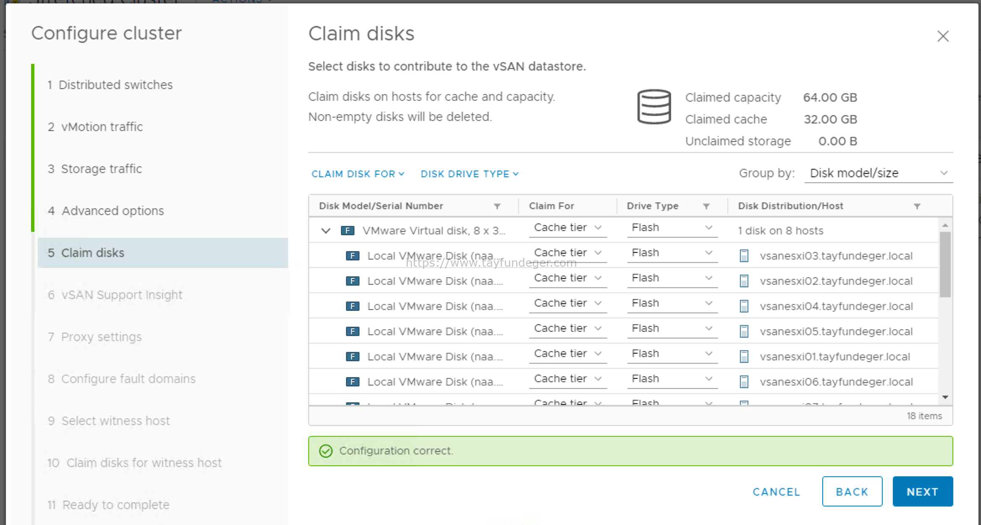Change Drive Type on vsanesxi06 row
This screenshot has width=981, height=525.
point(672,379)
